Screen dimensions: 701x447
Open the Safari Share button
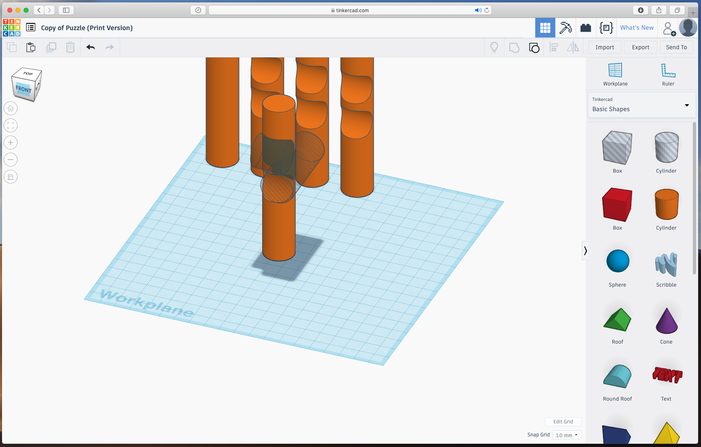point(659,10)
